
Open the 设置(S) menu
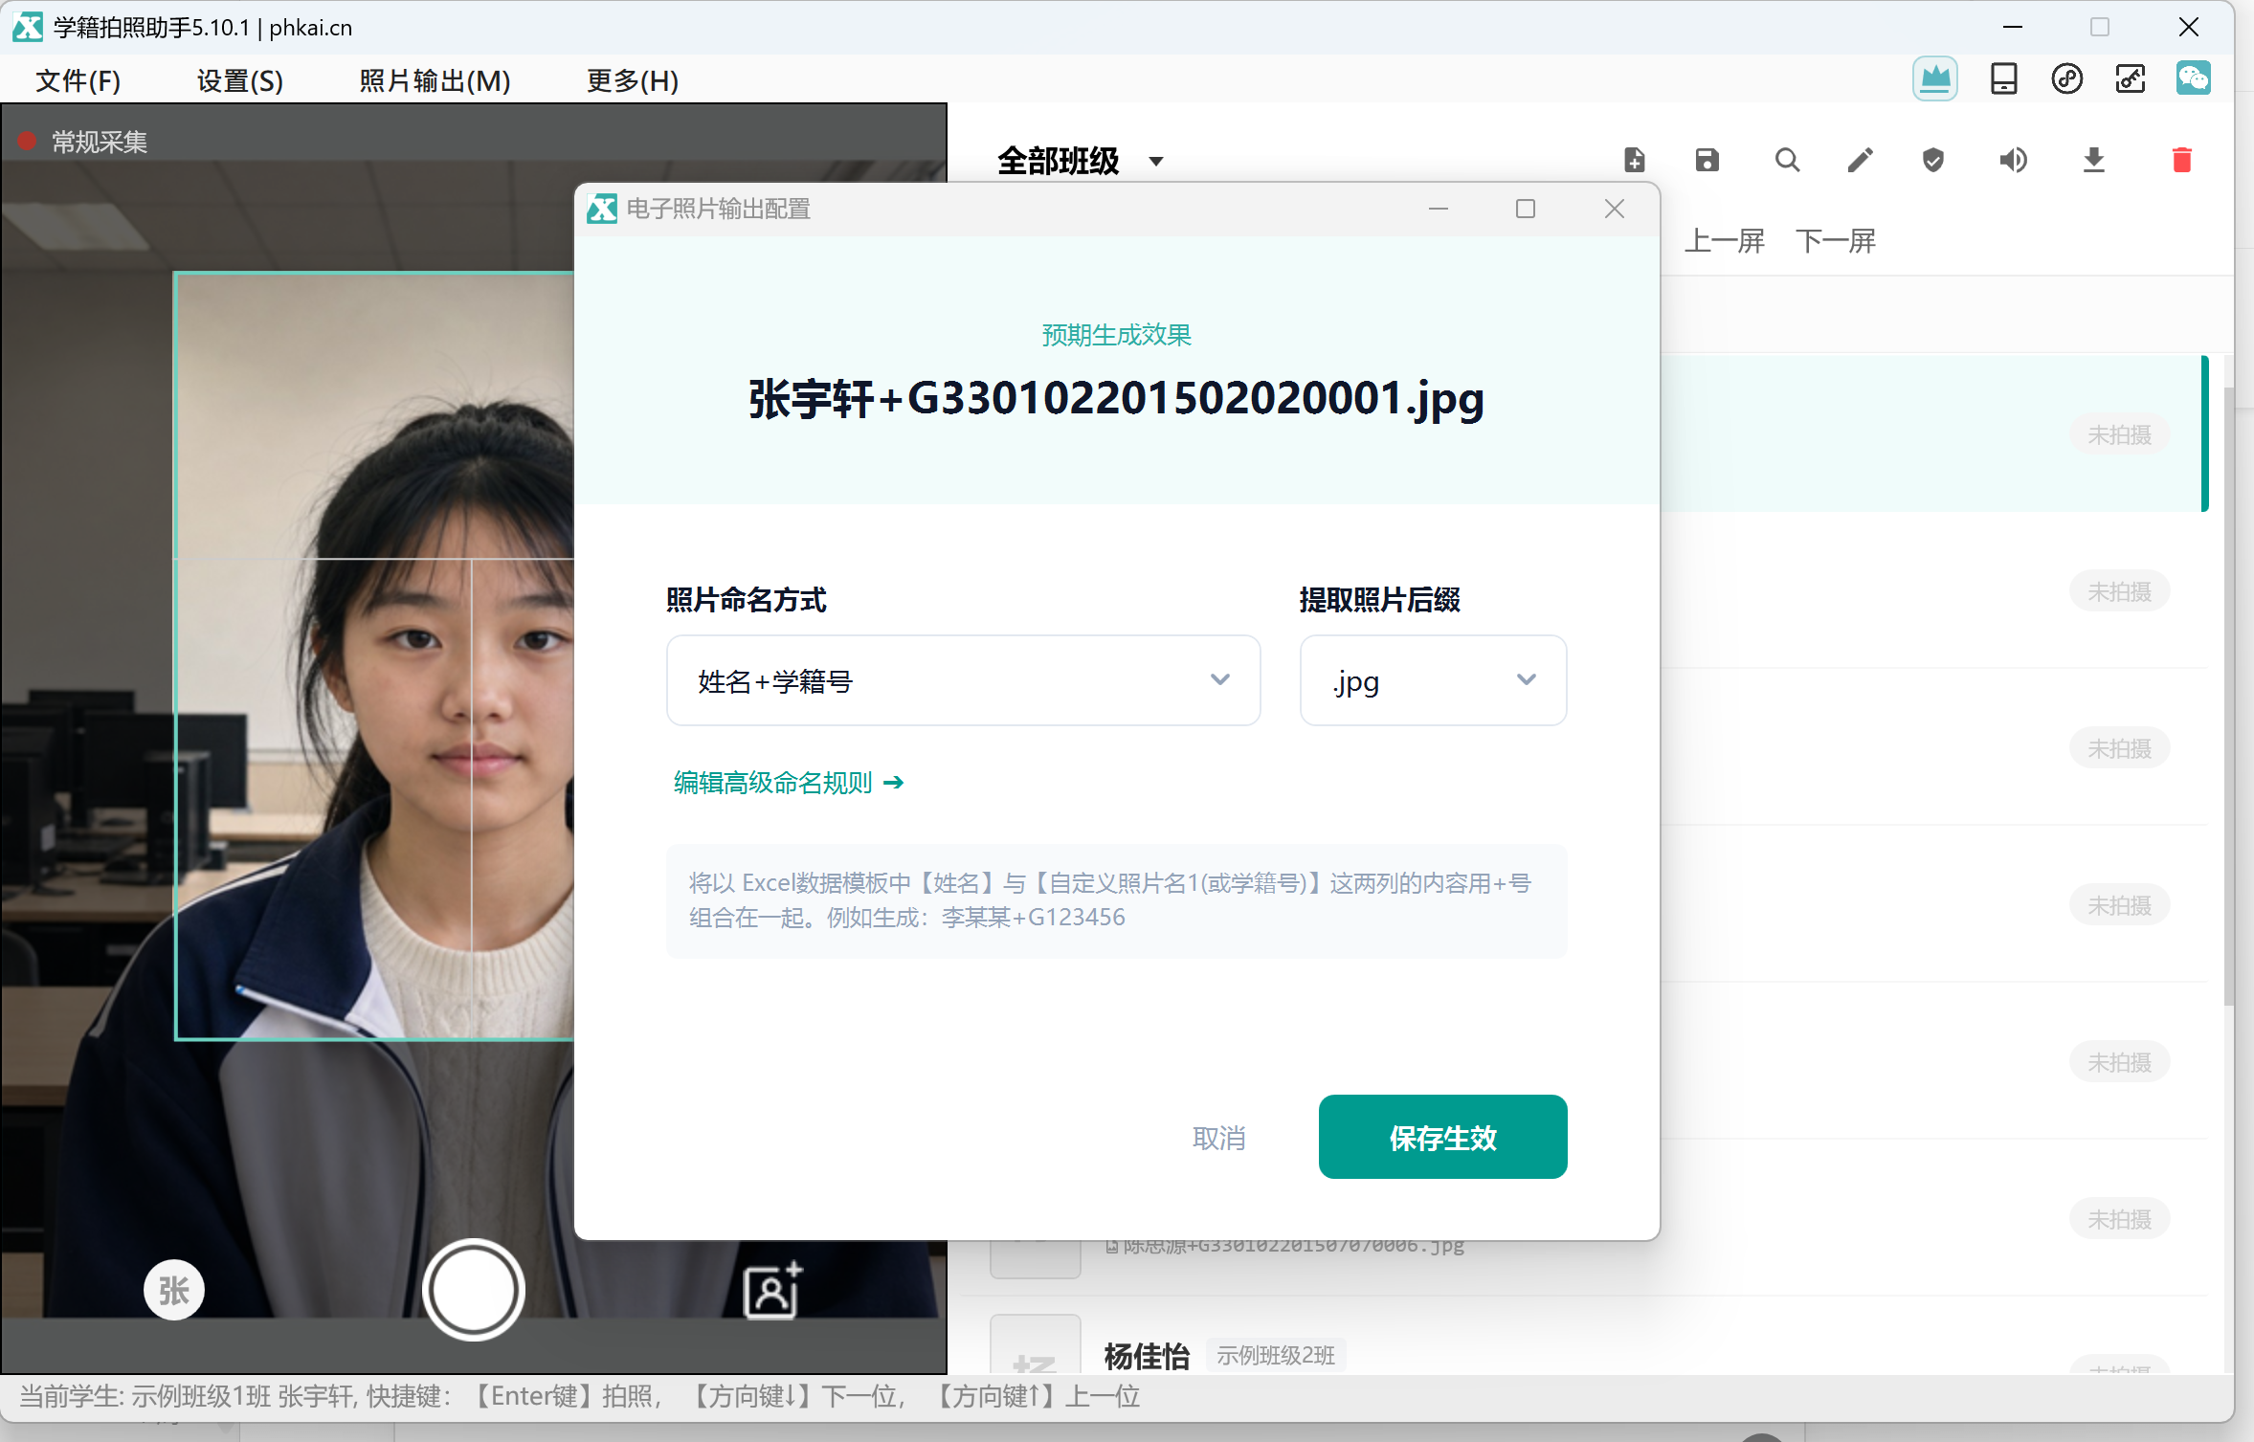[240, 81]
